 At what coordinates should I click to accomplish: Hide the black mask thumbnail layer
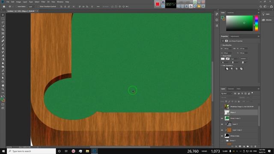point(222,136)
